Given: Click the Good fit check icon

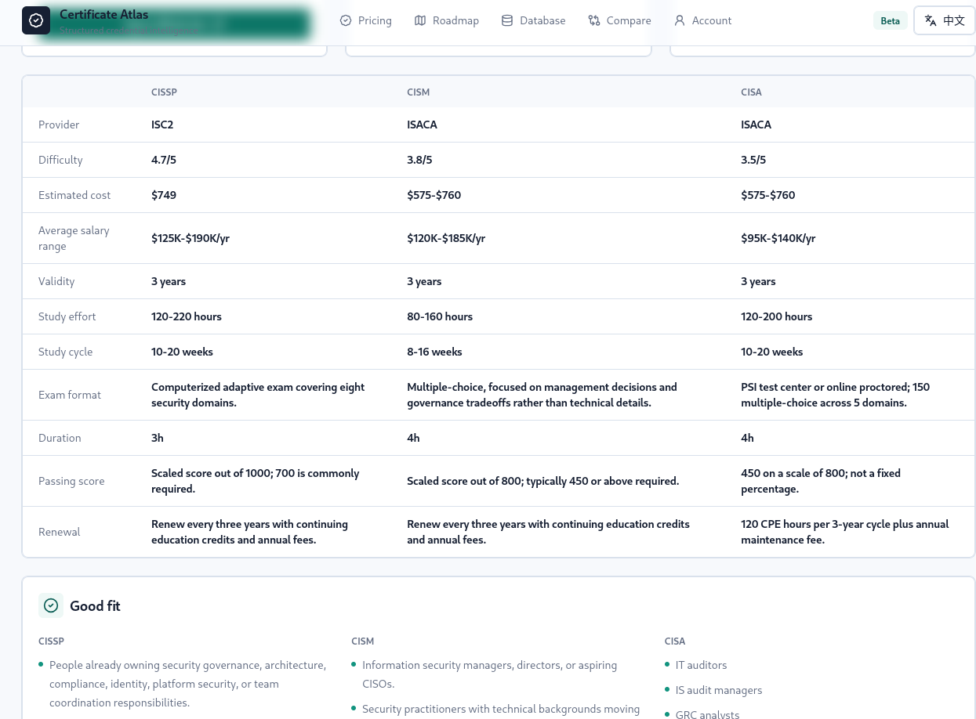Looking at the screenshot, I should click(x=51, y=605).
